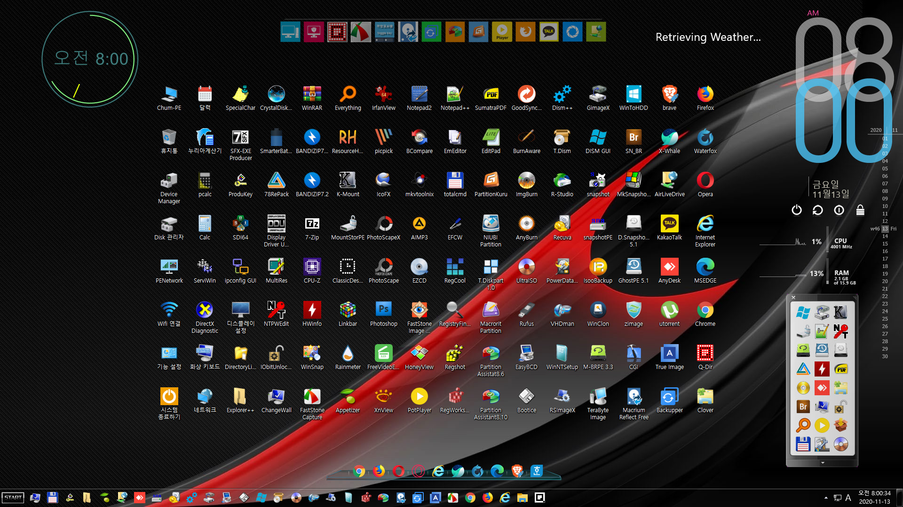
Task: Click the START button
Action: pos(13,498)
